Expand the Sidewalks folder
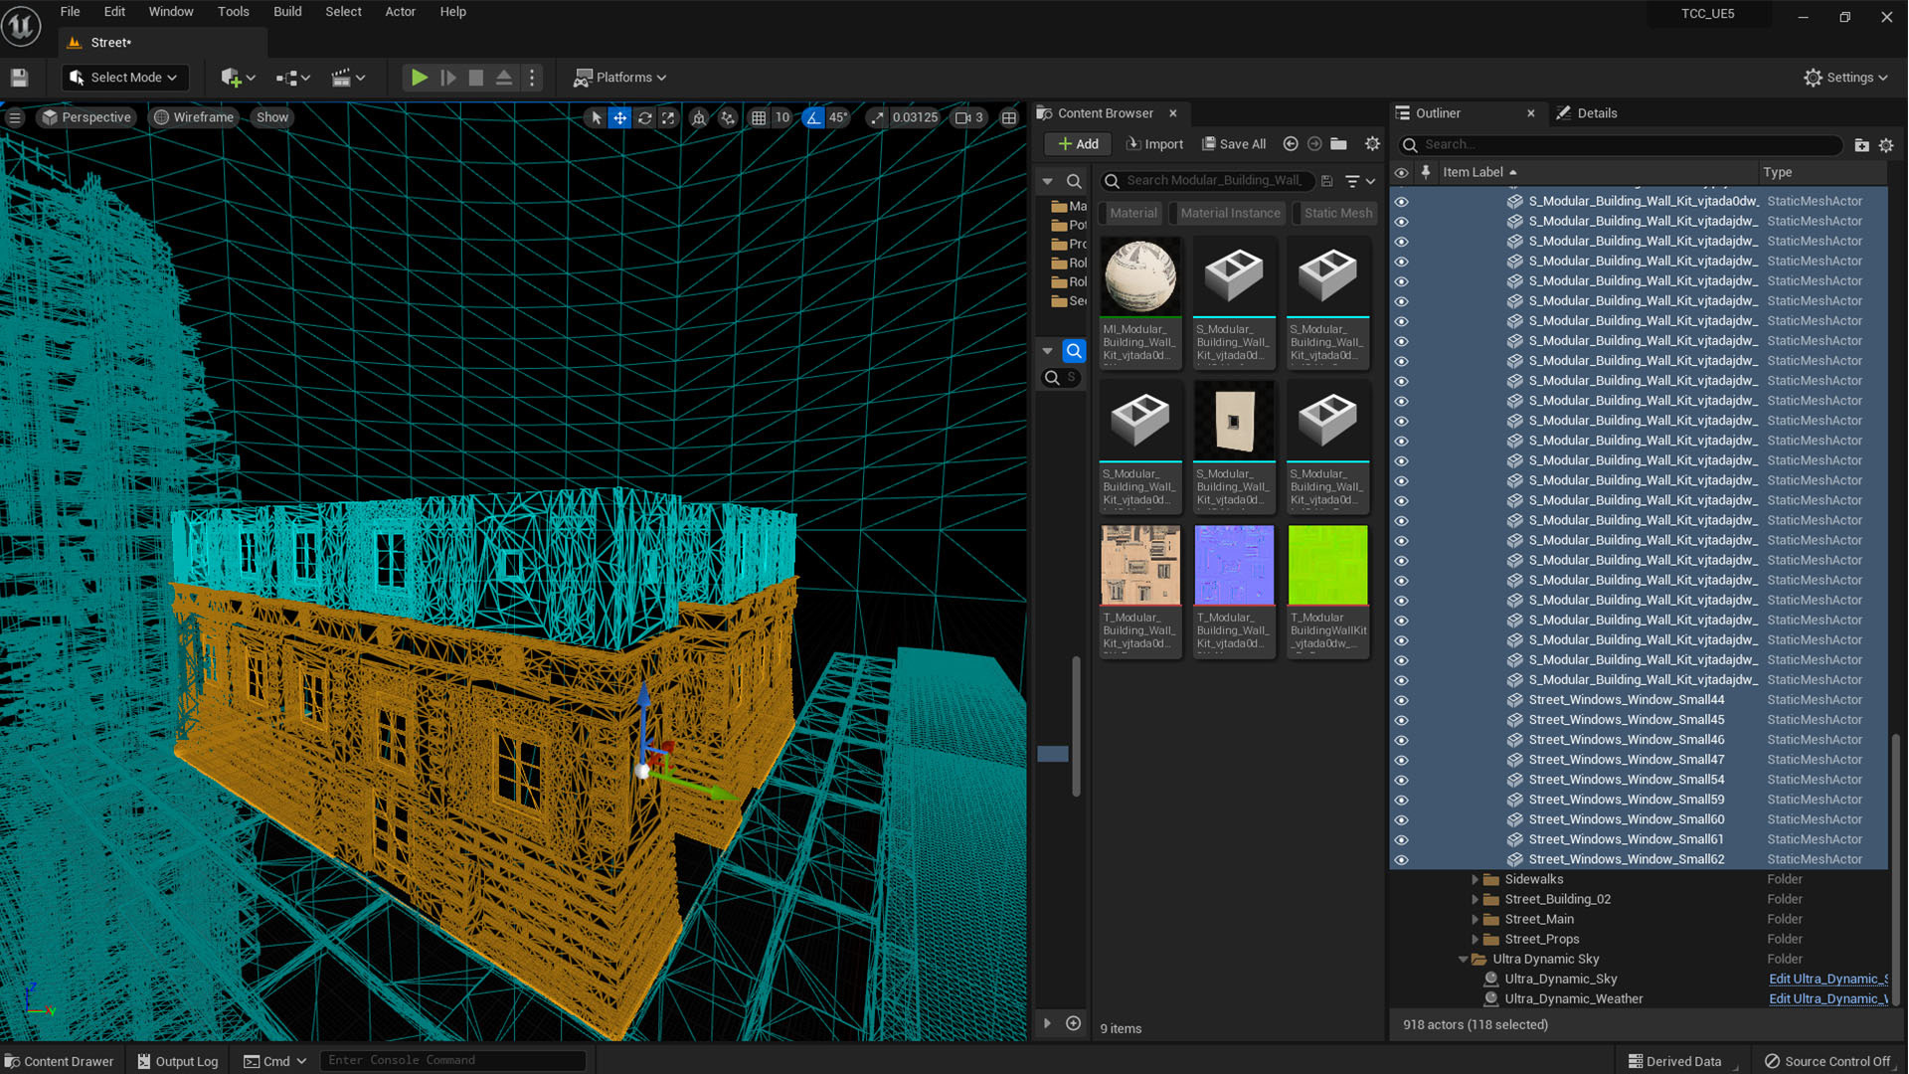 [x=1475, y=879]
